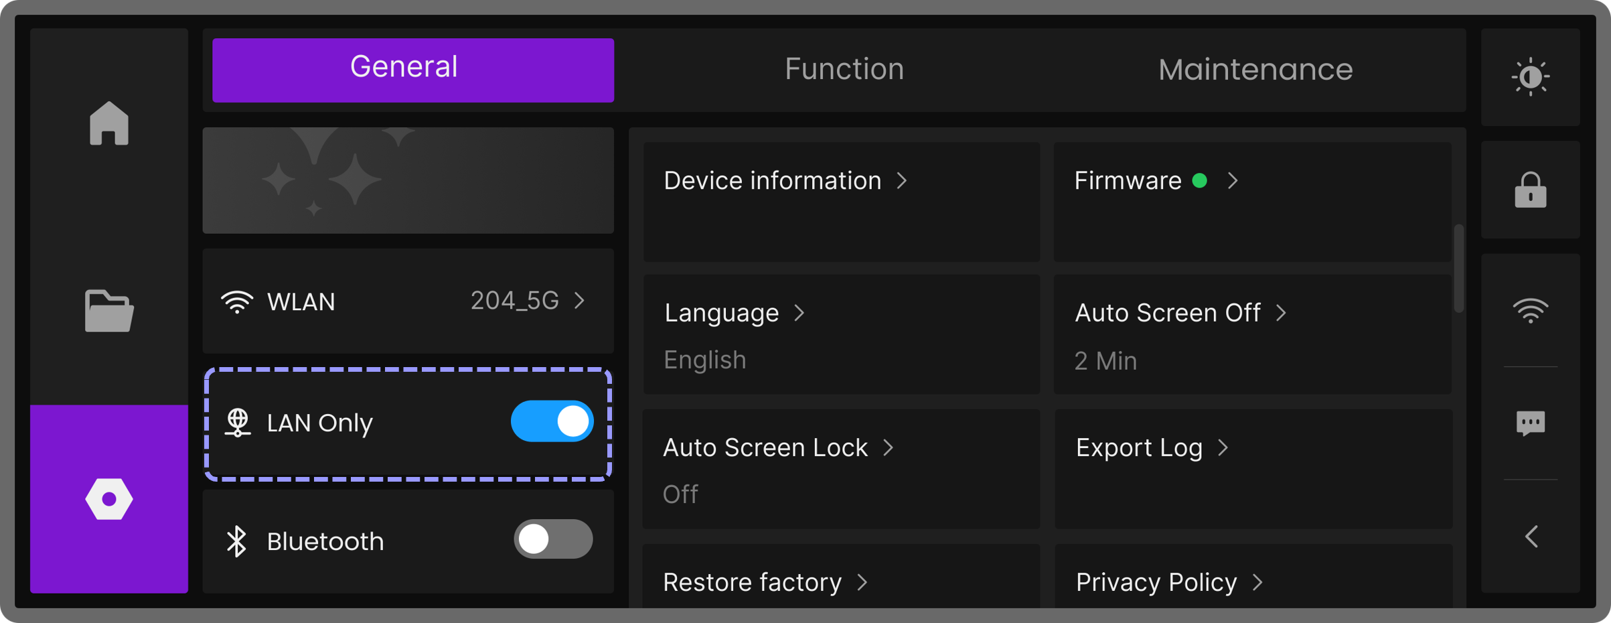Click the back arrow icon on right panel
Screen dimensions: 1611x623
(1530, 537)
